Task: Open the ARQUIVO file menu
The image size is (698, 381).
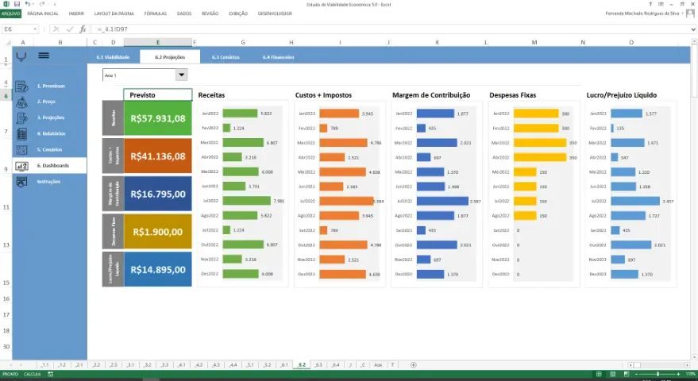Action: pyautogui.click(x=10, y=13)
